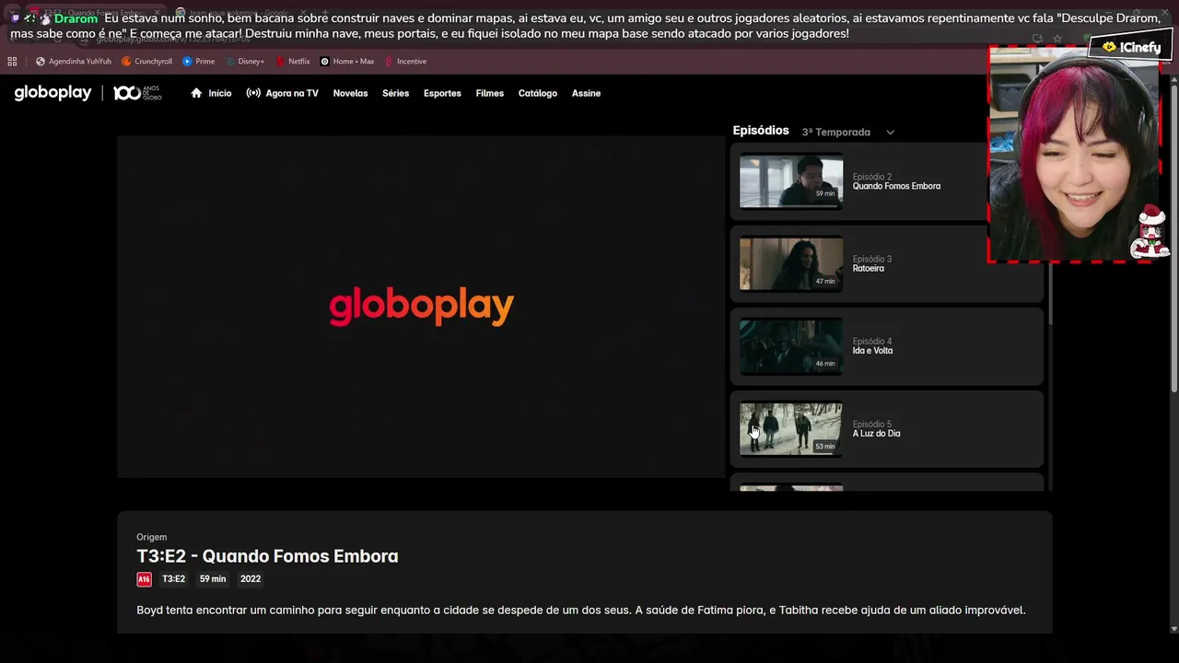Image resolution: width=1179 pixels, height=663 pixels.
Task: Open the Esportes menu item
Action: [442, 93]
